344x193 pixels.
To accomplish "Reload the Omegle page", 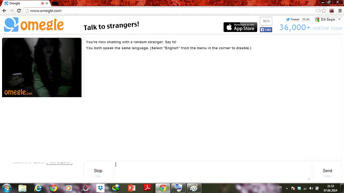I will point(19,11).
